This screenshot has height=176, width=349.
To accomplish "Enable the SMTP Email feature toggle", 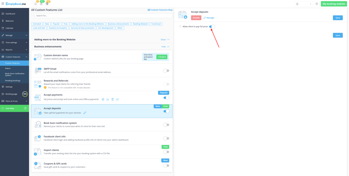I will 166,70.
